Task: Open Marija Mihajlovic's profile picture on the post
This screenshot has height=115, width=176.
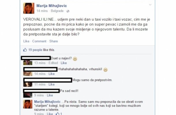Action: 29,8
